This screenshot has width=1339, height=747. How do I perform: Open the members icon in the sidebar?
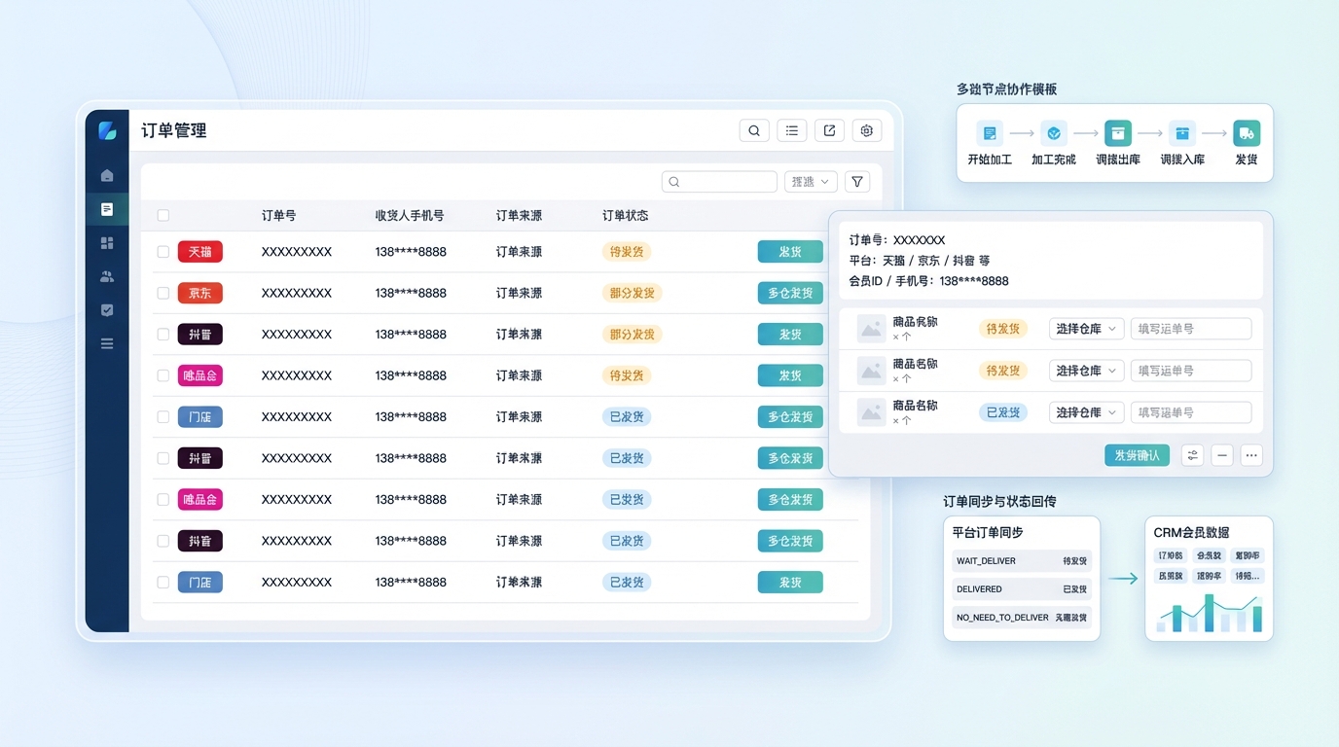pos(107,276)
